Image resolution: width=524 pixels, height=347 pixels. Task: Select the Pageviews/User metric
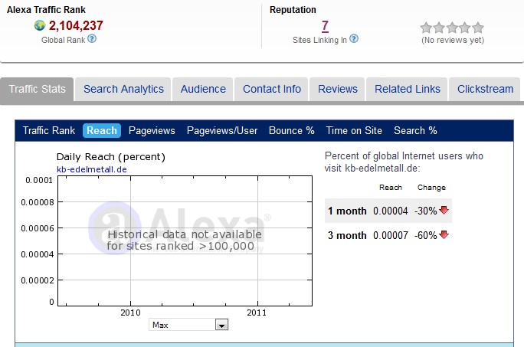(222, 130)
